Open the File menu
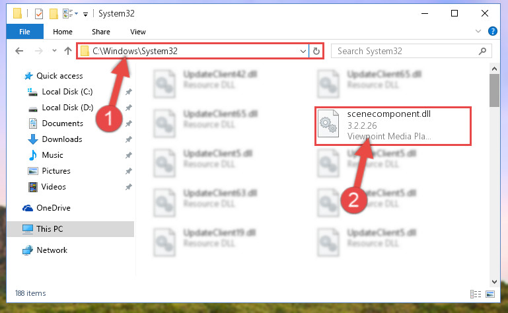Image resolution: width=508 pixels, height=313 pixels. coord(24,32)
